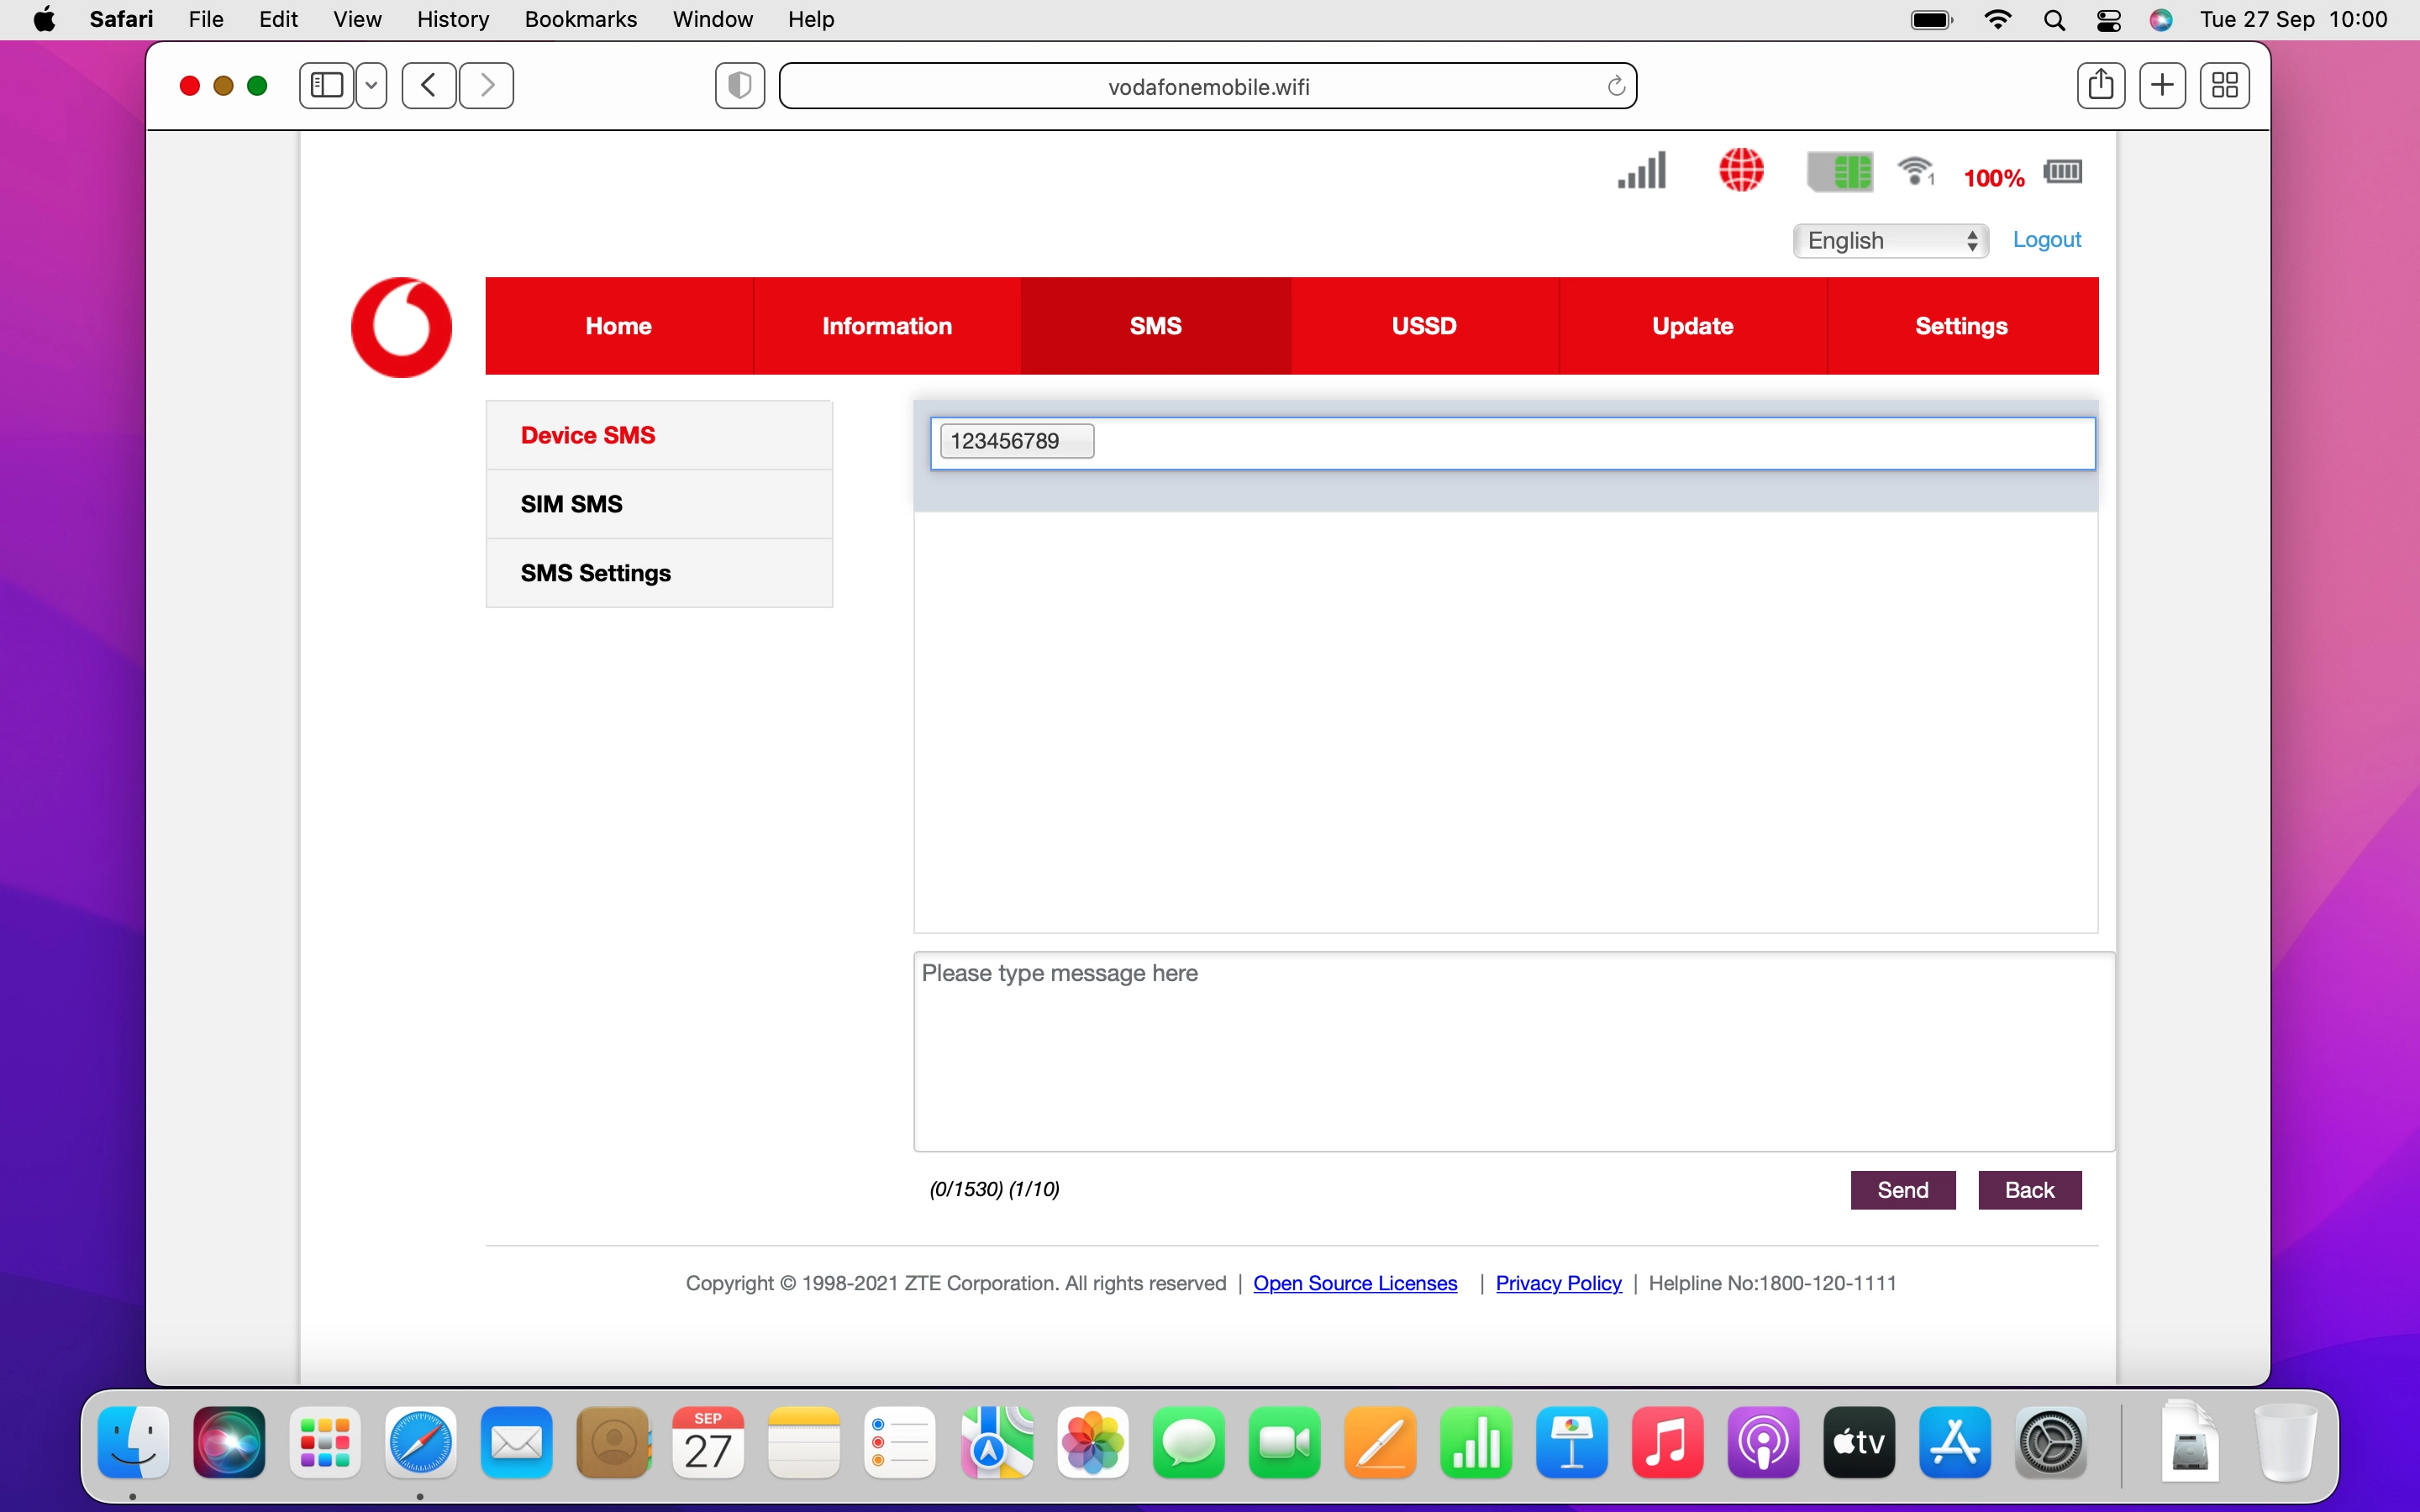Click the Vodafone logo

pos(401,326)
